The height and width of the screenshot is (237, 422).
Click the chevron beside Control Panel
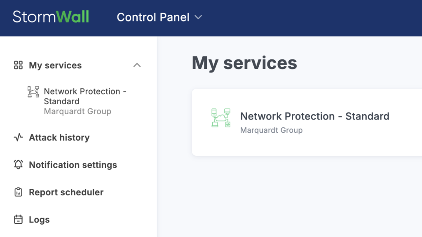coord(198,17)
